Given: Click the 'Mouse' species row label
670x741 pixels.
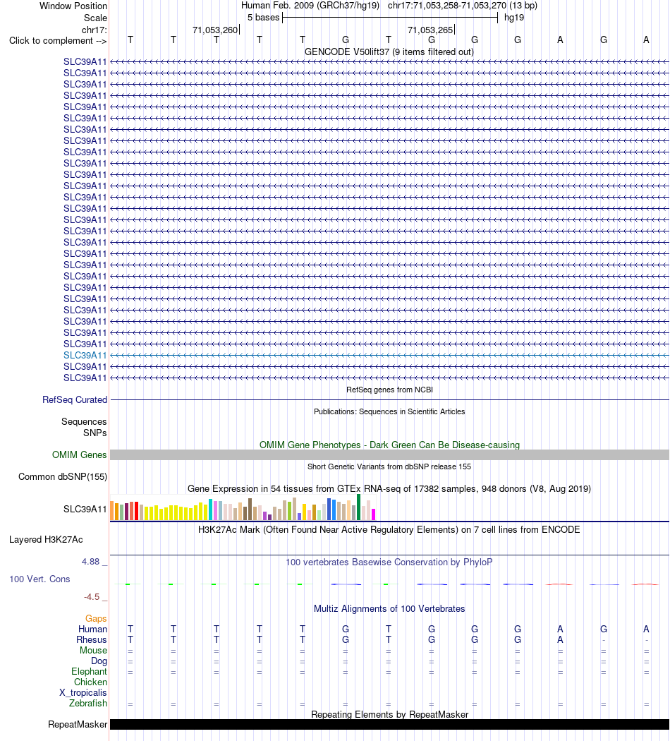Looking at the screenshot, I should pyautogui.click(x=93, y=651).
